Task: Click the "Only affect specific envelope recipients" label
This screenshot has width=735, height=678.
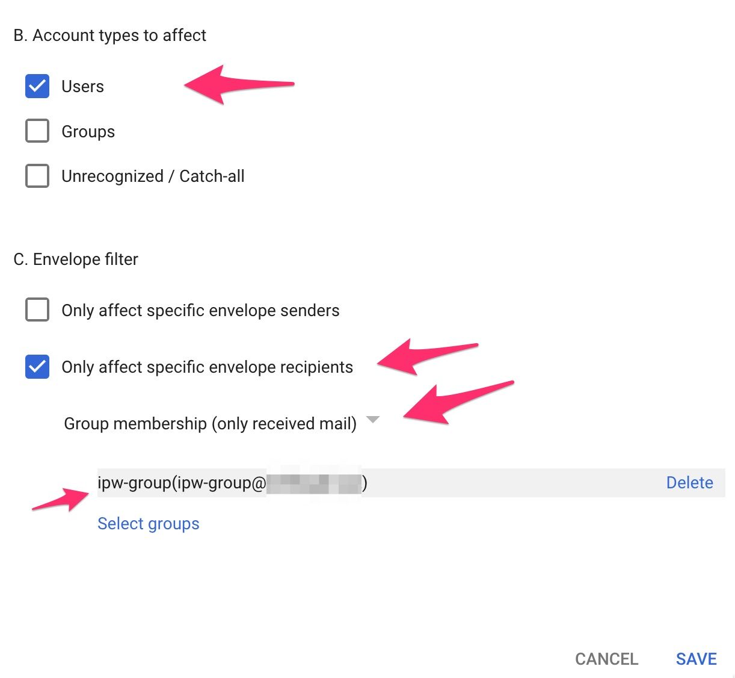Action: (x=207, y=367)
